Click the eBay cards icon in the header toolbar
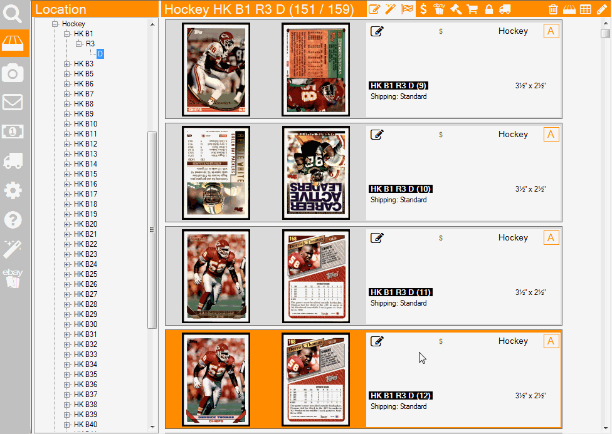The height and width of the screenshot is (434, 612). pyautogui.click(x=439, y=9)
